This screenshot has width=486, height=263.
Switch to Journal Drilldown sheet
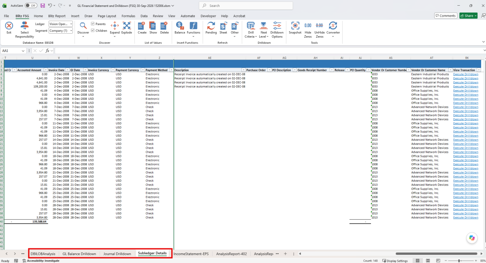(x=117, y=254)
